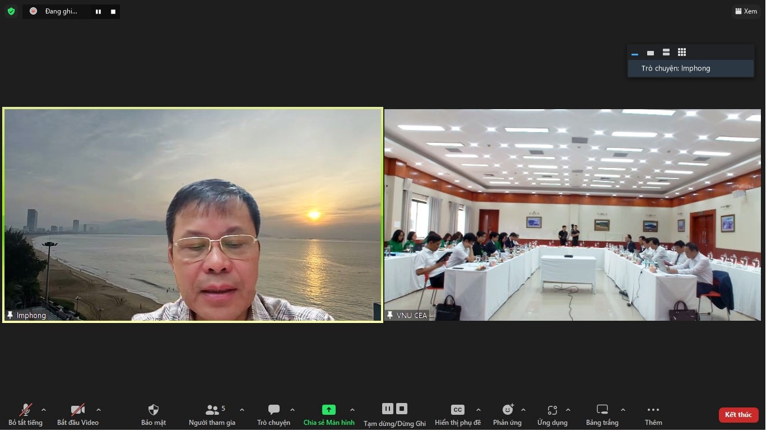This screenshot has width=771, height=431.
Task: Open Phản ứng reactions smiley icon
Action: (508, 410)
